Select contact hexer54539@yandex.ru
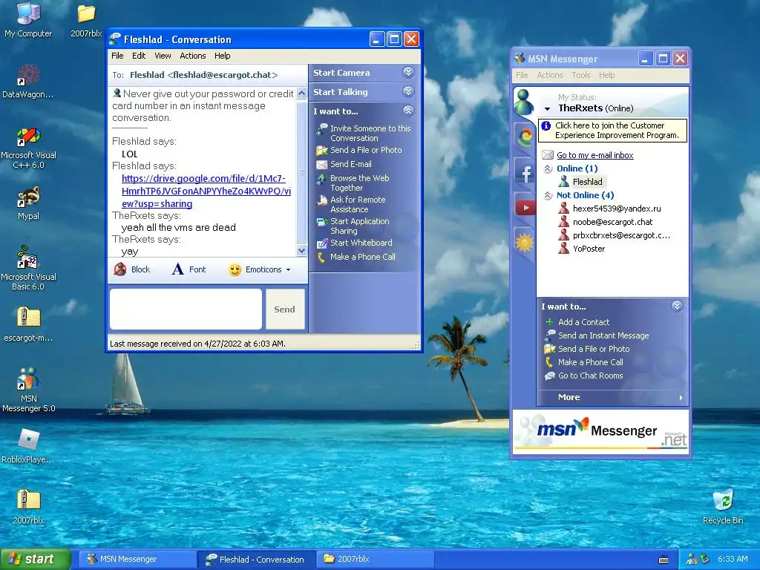This screenshot has height=570, width=760. click(x=610, y=209)
